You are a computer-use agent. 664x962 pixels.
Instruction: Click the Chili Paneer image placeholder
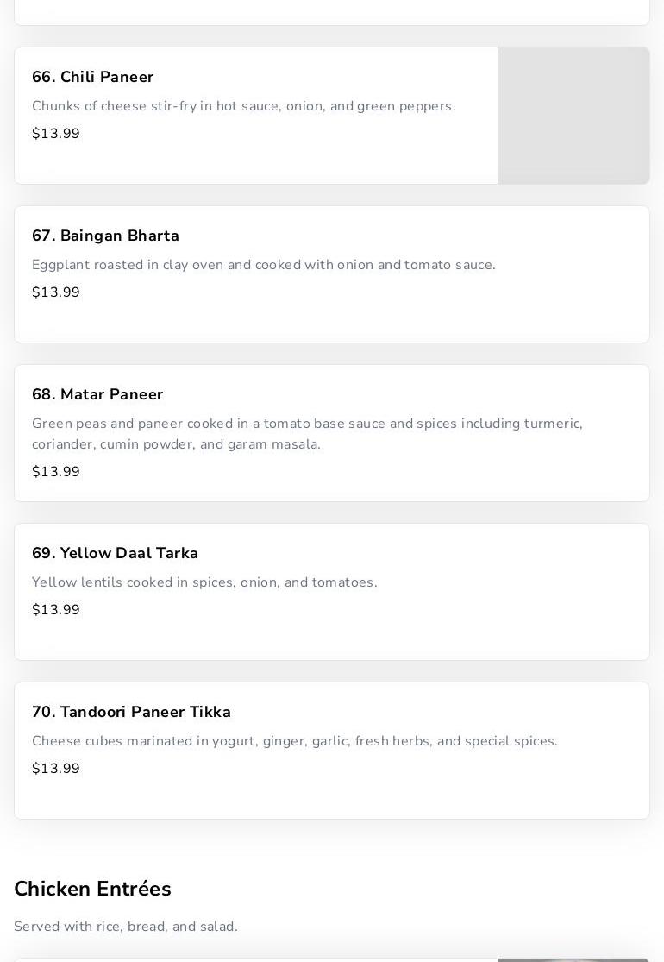pos(573,116)
